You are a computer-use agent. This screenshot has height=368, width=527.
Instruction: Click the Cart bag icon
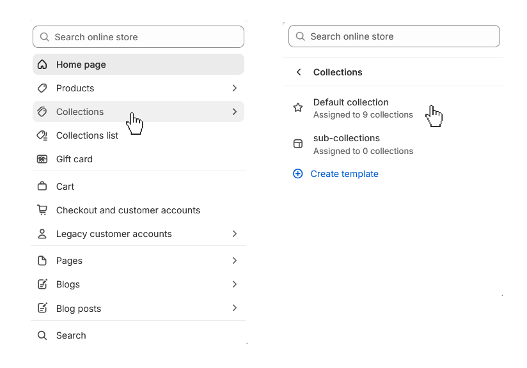(42, 186)
